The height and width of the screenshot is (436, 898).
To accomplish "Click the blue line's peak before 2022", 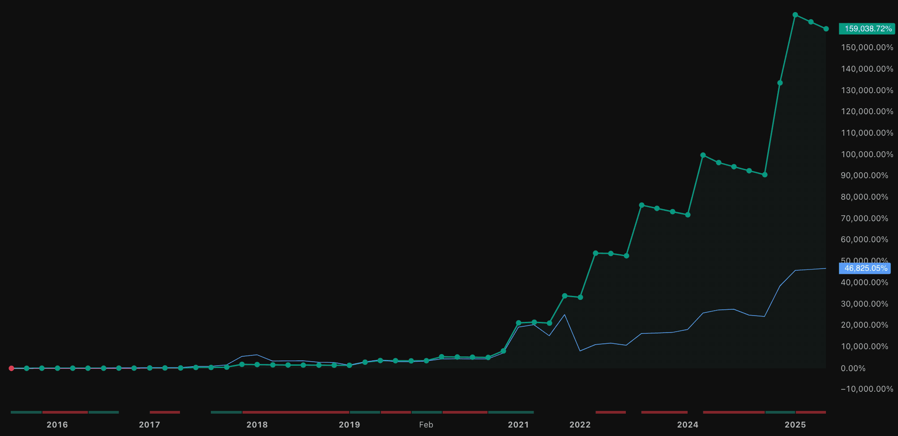I will pos(565,314).
